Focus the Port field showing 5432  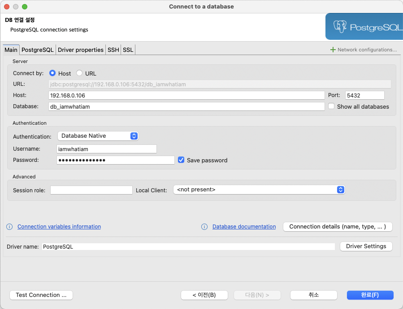[x=365, y=95]
